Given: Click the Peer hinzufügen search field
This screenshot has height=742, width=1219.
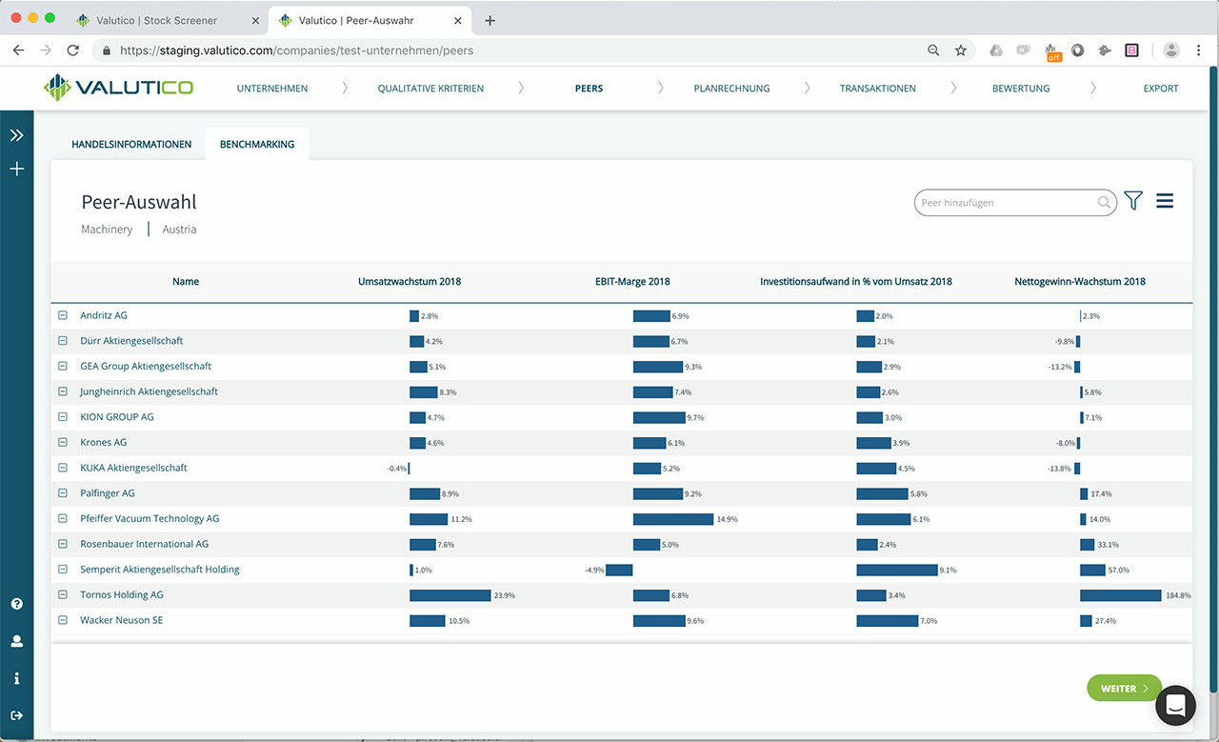Looking at the screenshot, I should point(1009,202).
